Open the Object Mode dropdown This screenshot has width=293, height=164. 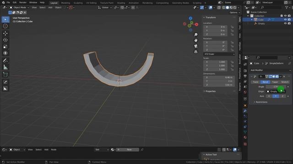pyautogui.click(x=19, y=8)
